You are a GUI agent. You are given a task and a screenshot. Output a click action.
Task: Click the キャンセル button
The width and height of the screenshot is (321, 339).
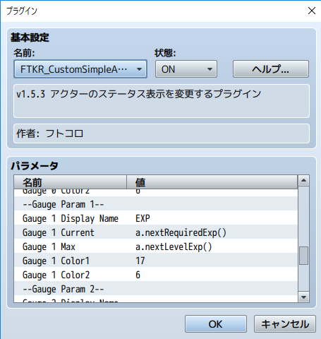pyautogui.click(x=285, y=324)
